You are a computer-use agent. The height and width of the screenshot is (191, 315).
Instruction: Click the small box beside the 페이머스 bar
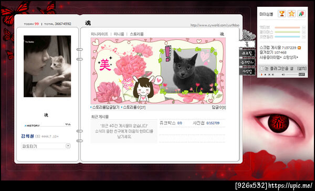click(x=303, y=32)
